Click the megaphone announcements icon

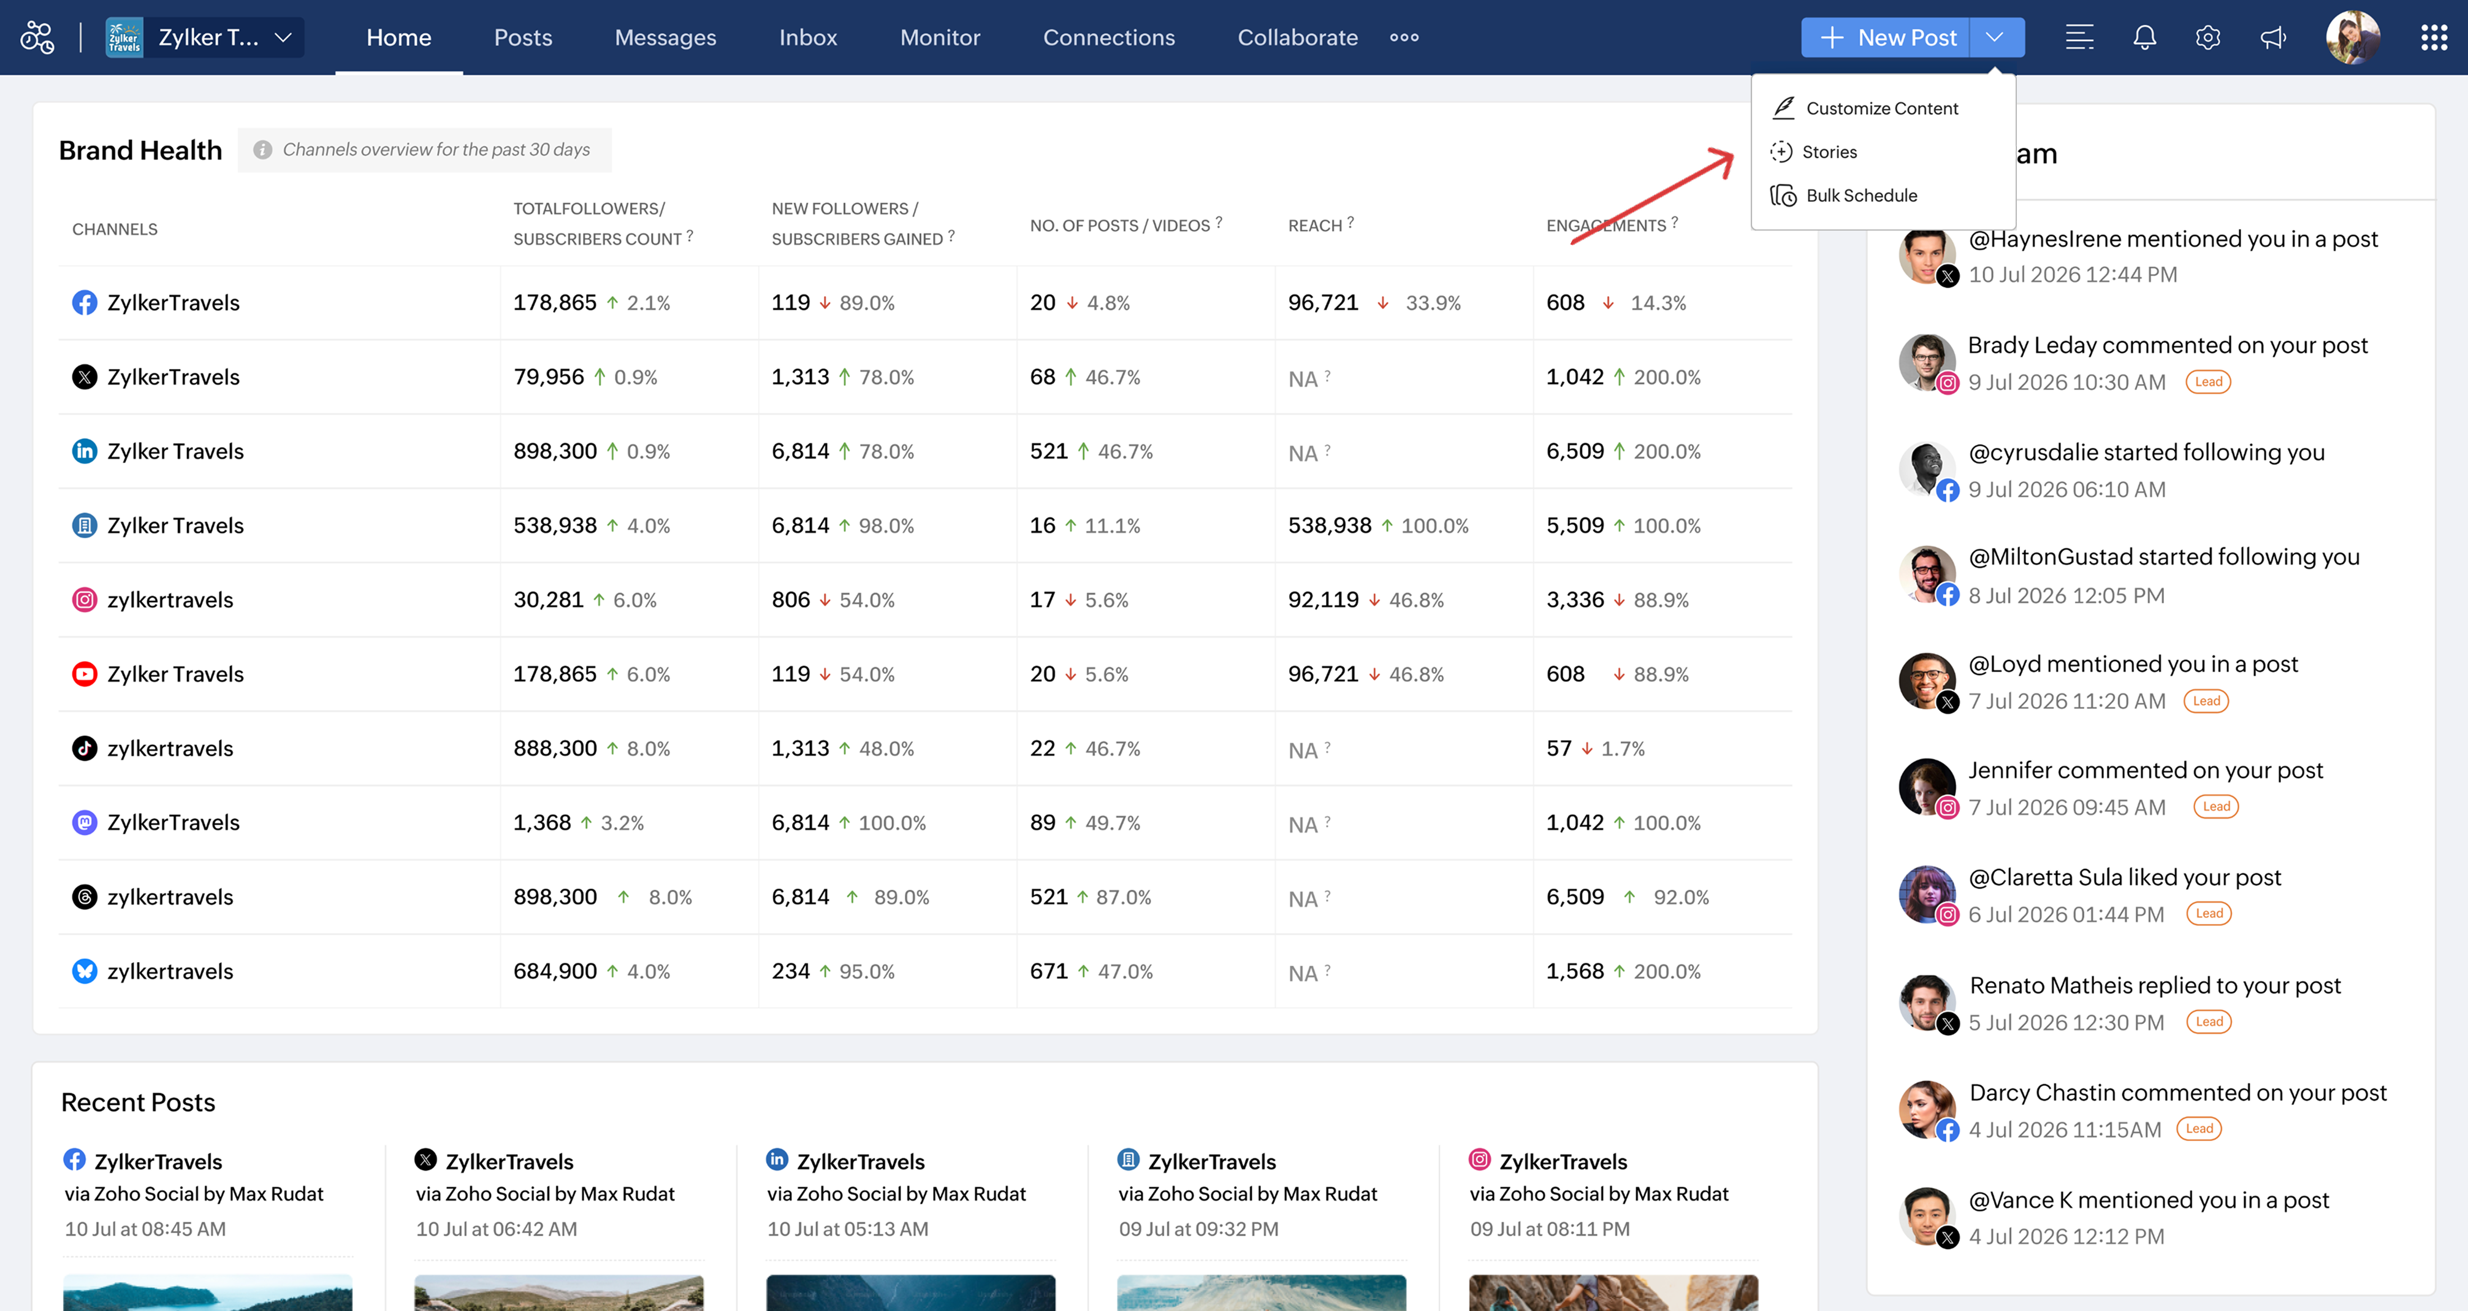2272,37
